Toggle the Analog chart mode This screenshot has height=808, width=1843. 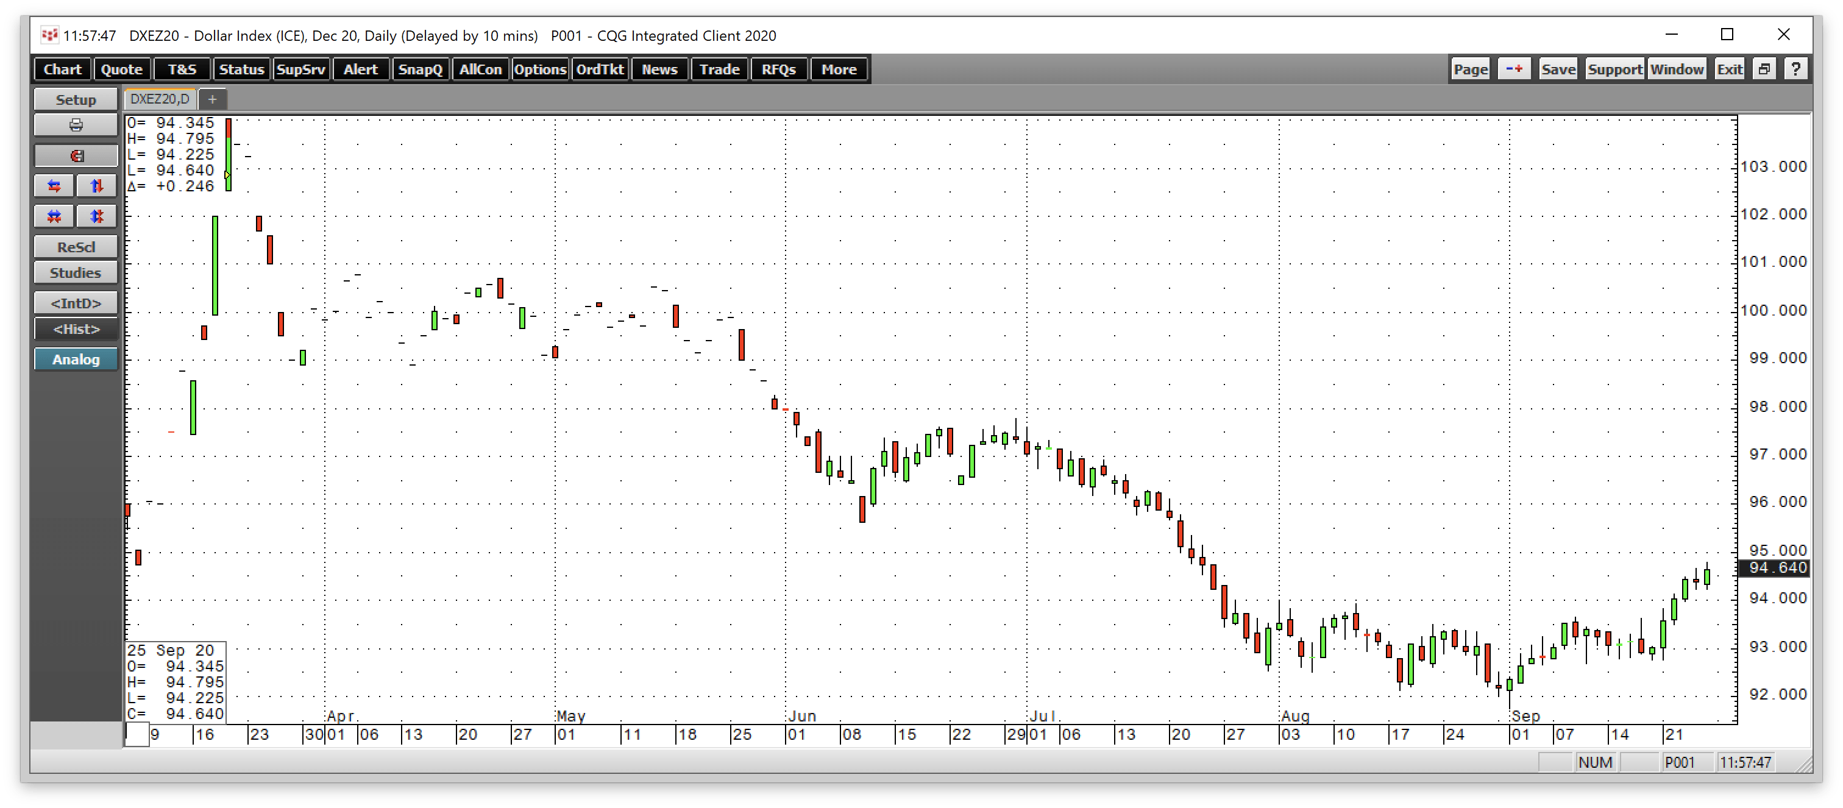pyautogui.click(x=76, y=360)
